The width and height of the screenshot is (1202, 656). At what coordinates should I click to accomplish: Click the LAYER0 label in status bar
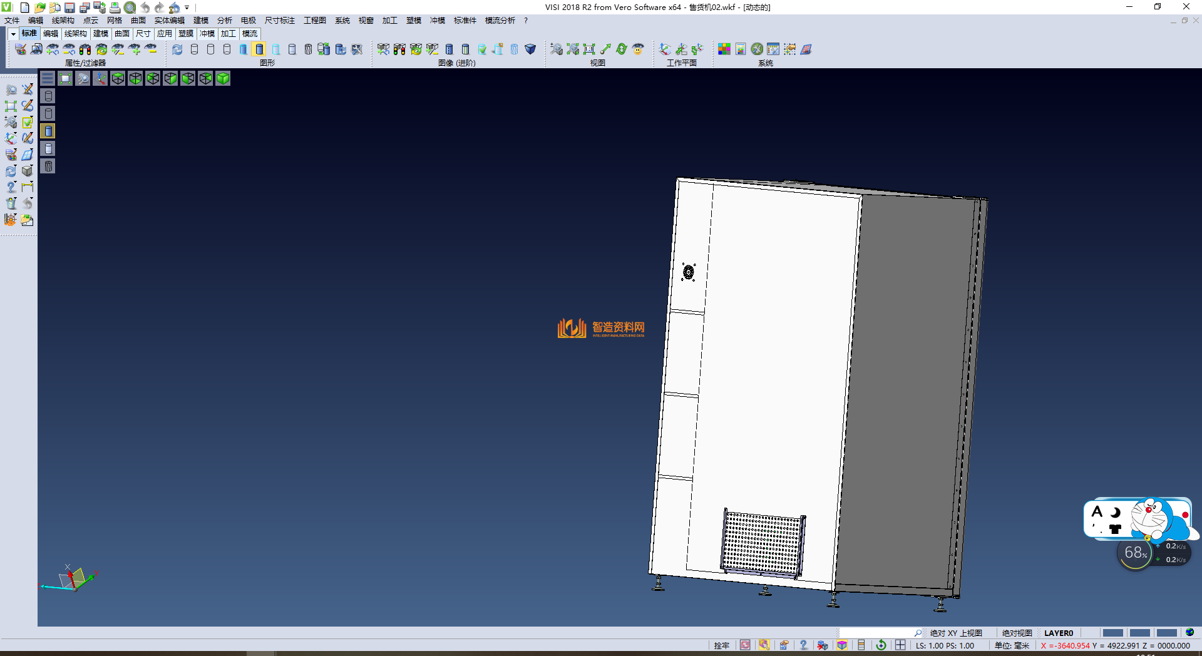click(x=1058, y=633)
